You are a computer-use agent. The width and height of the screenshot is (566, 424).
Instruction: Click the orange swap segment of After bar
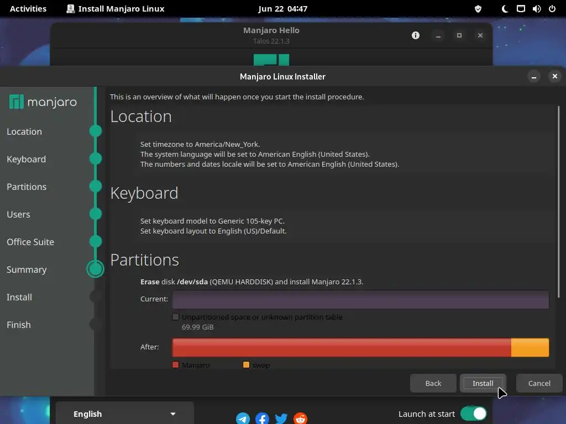(x=530, y=347)
